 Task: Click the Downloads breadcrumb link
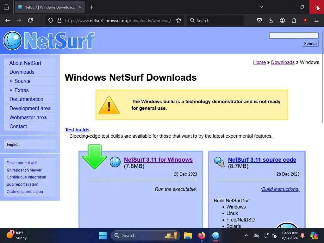coord(283,62)
